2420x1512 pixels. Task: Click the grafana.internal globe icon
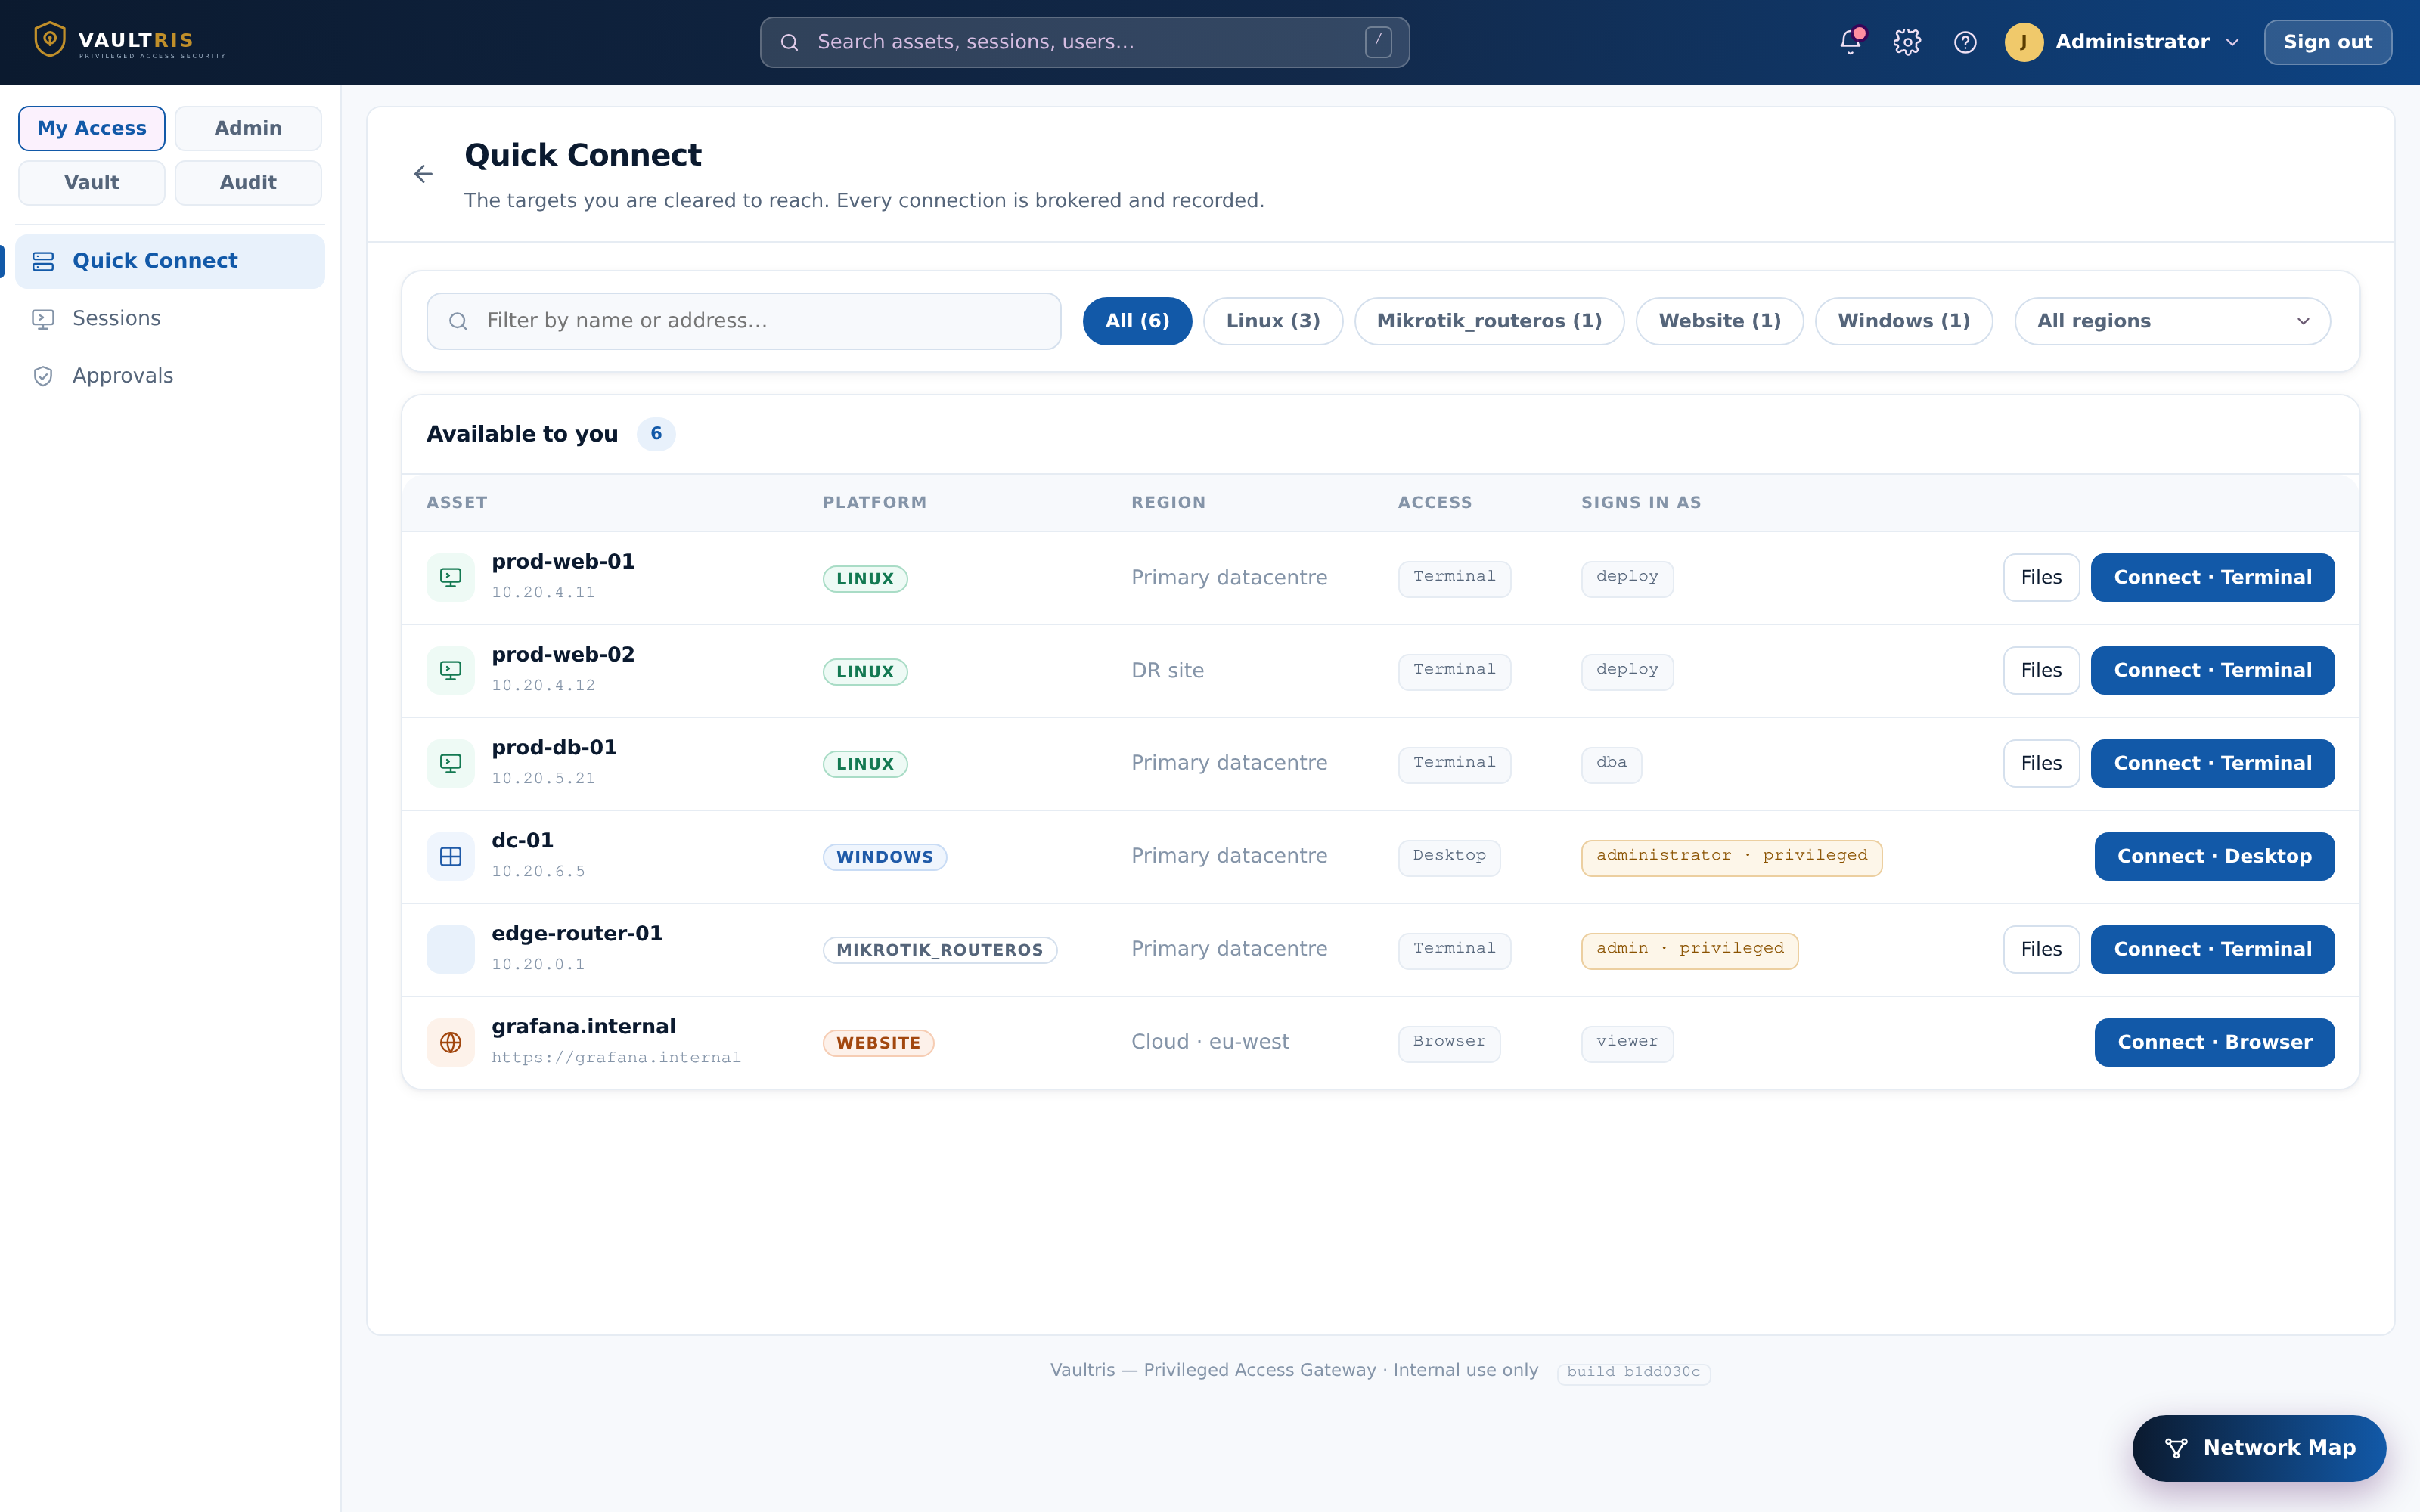coord(451,1043)
